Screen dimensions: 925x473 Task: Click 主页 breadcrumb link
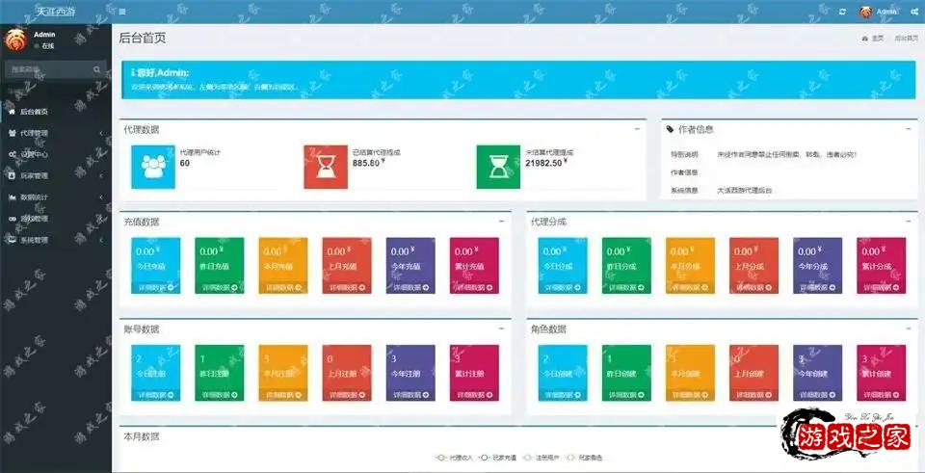[877, 39]
